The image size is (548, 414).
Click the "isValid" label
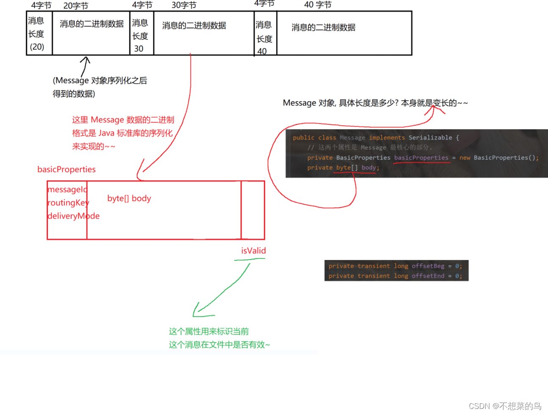[x=254, y=251]
